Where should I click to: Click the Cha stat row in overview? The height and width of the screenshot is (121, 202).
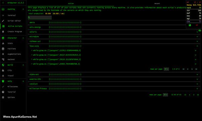pos(194,22)
